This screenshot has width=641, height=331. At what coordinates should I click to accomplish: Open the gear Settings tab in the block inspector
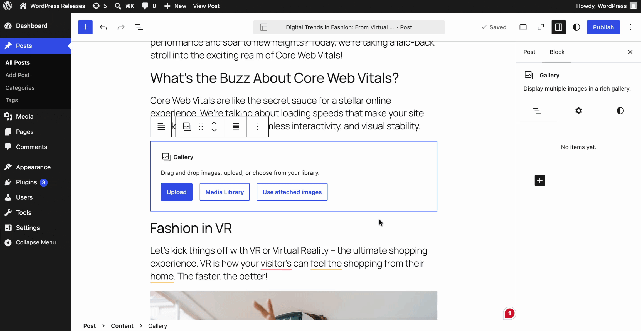[x=579, y=111]
